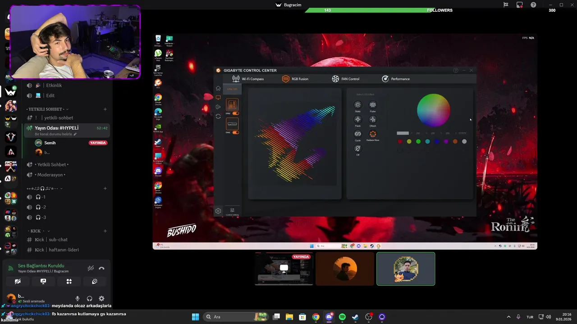Toggle SYNC switch for the second RGB device
Screen dimensions: 577x324
click(235, 132)
